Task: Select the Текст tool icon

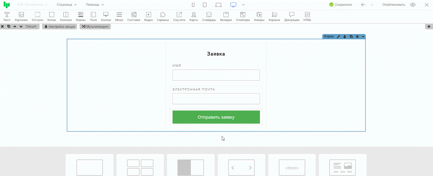Action: 7,16
